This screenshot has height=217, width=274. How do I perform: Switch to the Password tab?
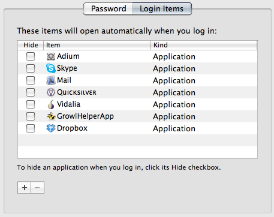[x=109, y=8]
